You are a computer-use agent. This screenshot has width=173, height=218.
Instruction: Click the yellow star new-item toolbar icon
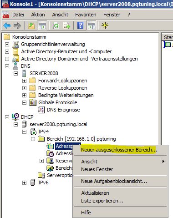105,25
